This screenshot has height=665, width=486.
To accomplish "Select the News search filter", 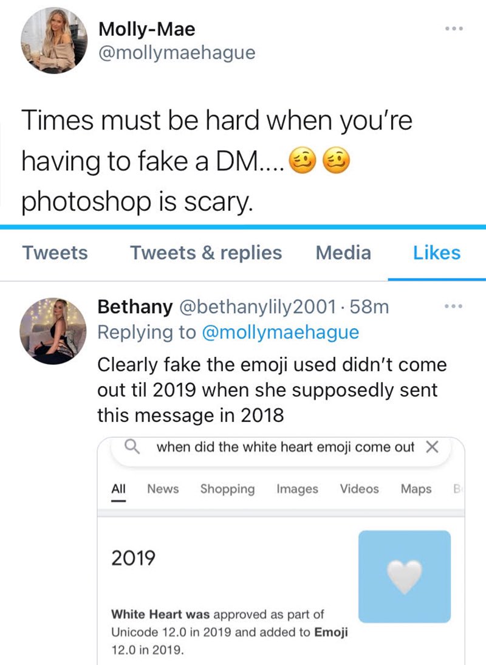I will 163,489.
